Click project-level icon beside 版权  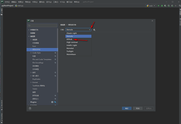55,73
